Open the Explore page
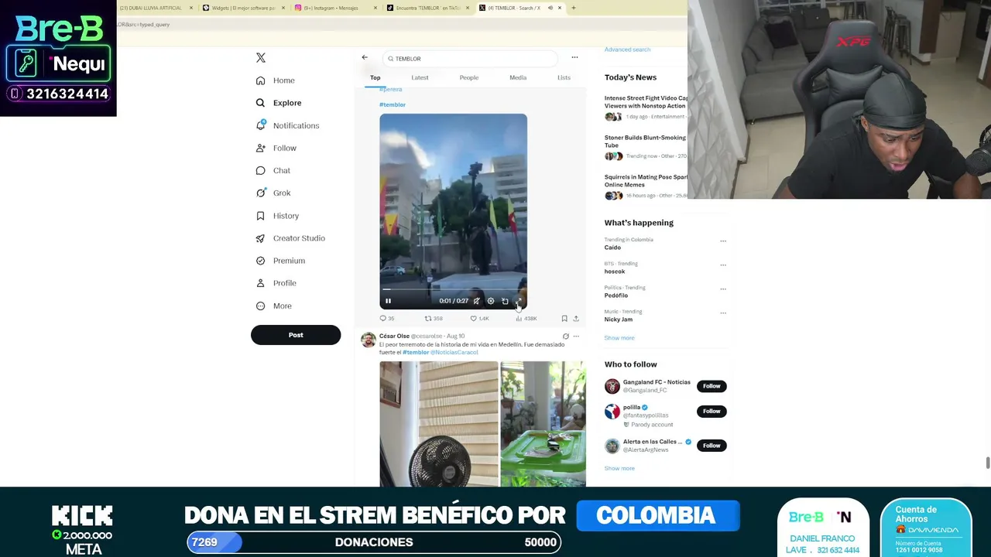 coord(279,103)
